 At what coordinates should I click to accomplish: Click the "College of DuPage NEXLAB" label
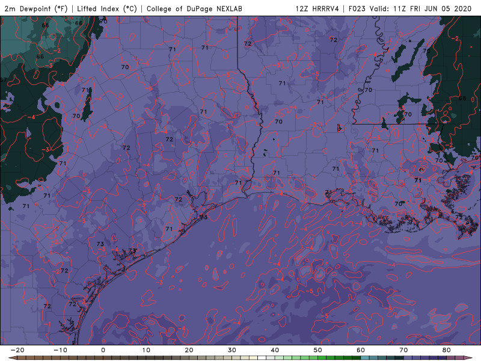point(194,8)
